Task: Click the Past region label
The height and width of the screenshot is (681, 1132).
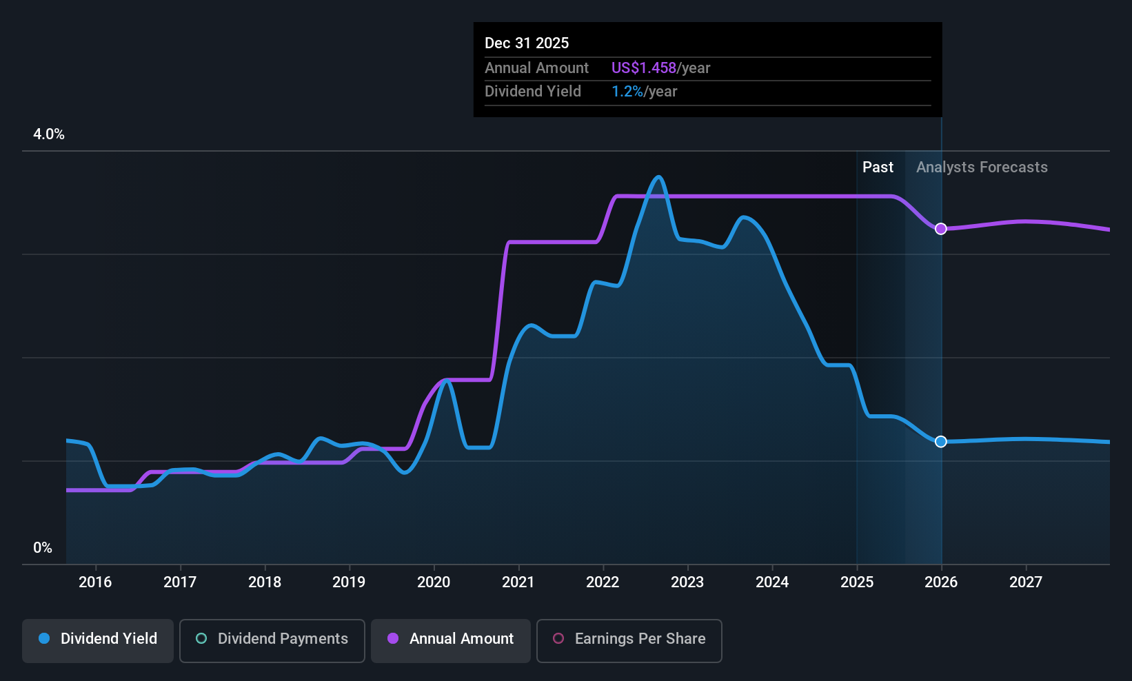Action: (878, 167)
